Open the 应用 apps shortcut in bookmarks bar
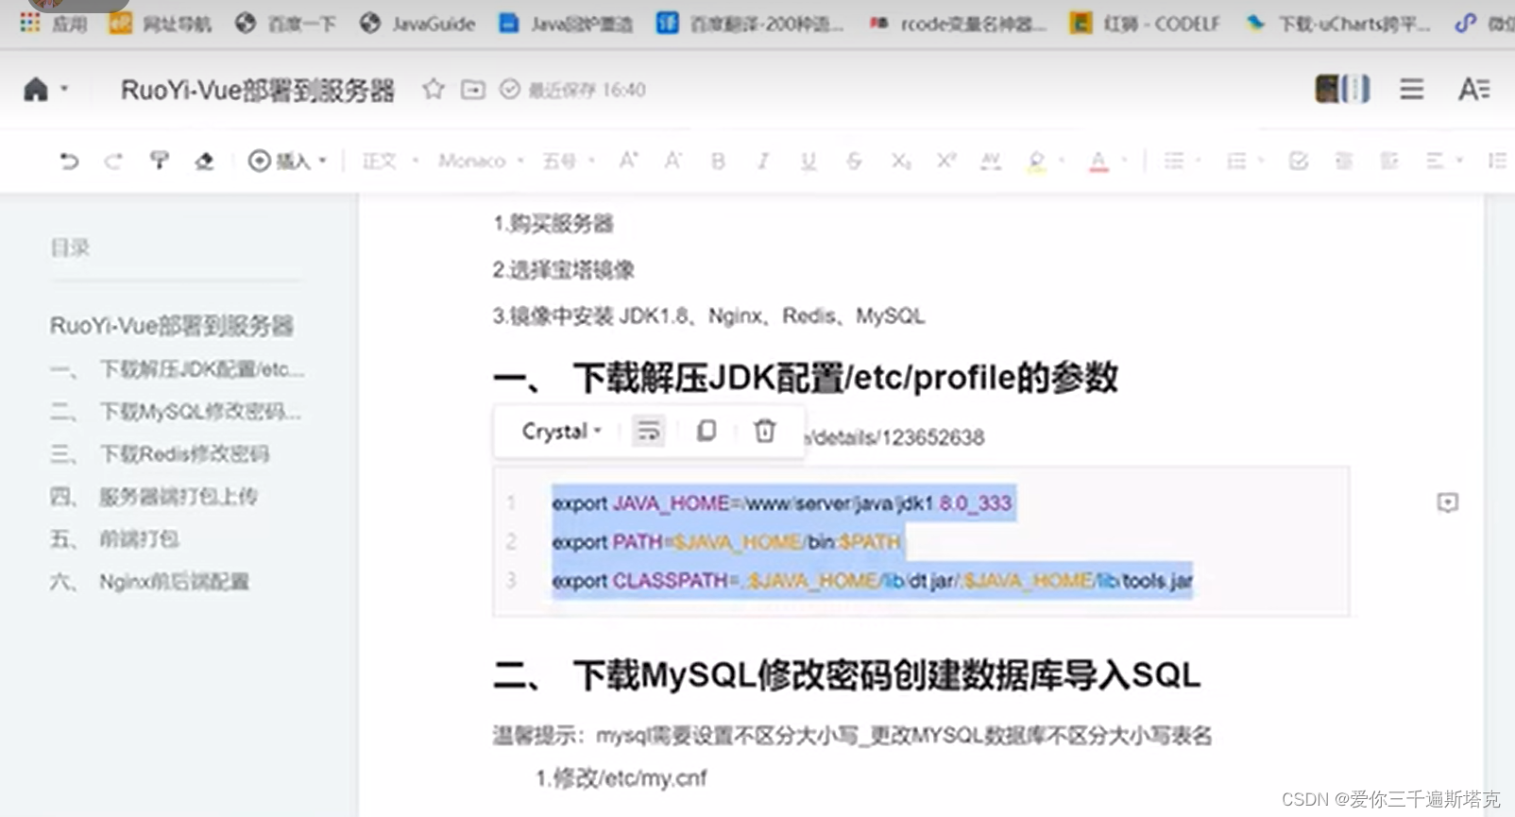 [x=54, y=24]
